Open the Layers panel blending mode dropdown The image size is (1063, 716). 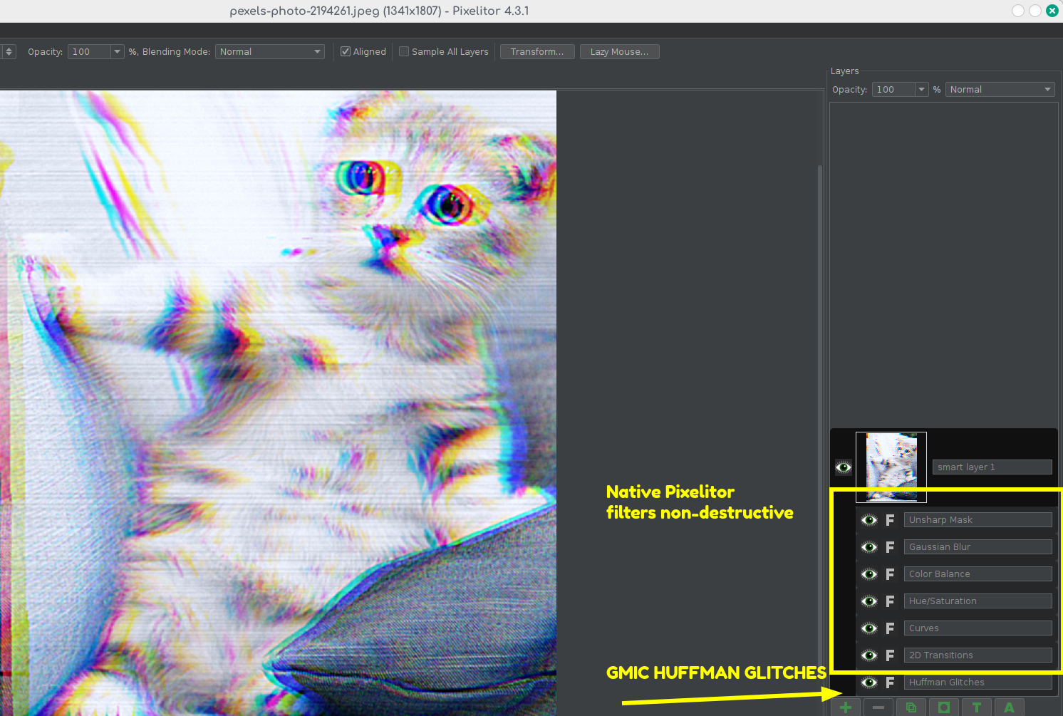[x=1000, y=90]
